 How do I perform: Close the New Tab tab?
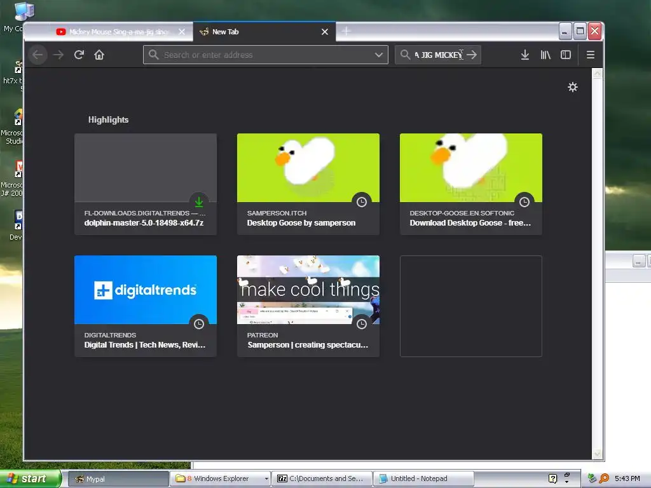coord(325,32)
